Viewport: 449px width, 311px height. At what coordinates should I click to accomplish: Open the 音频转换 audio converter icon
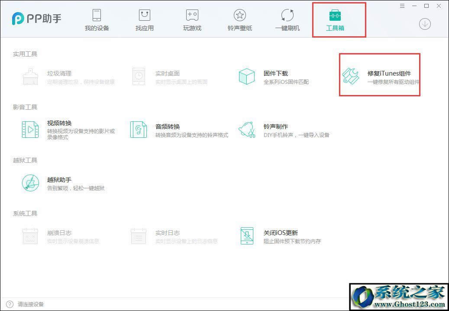coord(138,129)
